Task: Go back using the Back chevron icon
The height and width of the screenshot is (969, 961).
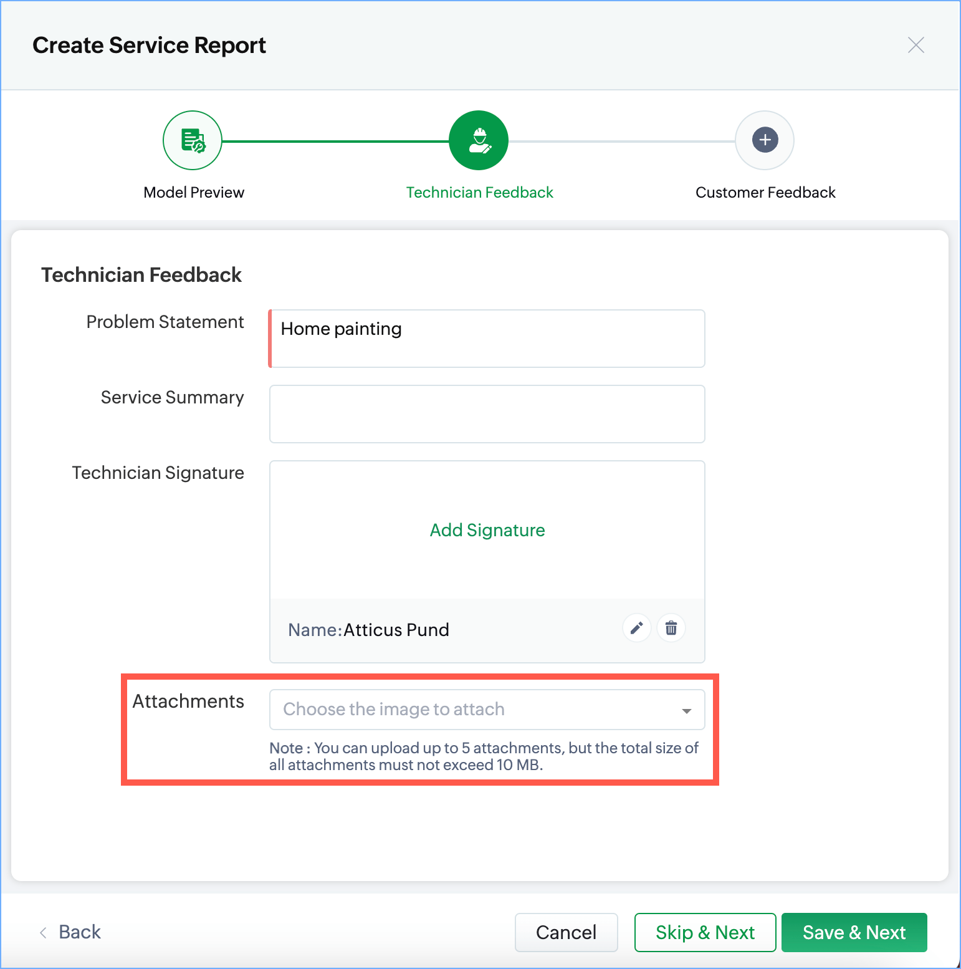Action: 43,932
